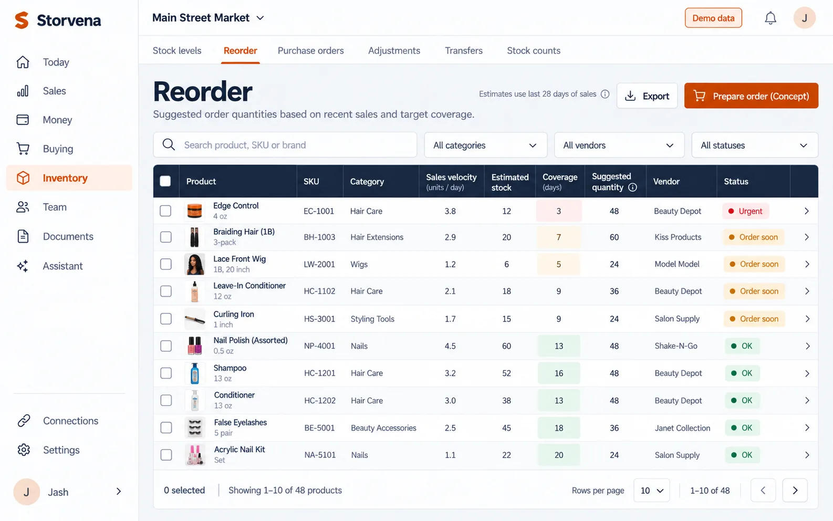Open Team people icon
Screen dimensions: 833x521
coord(23,207)
